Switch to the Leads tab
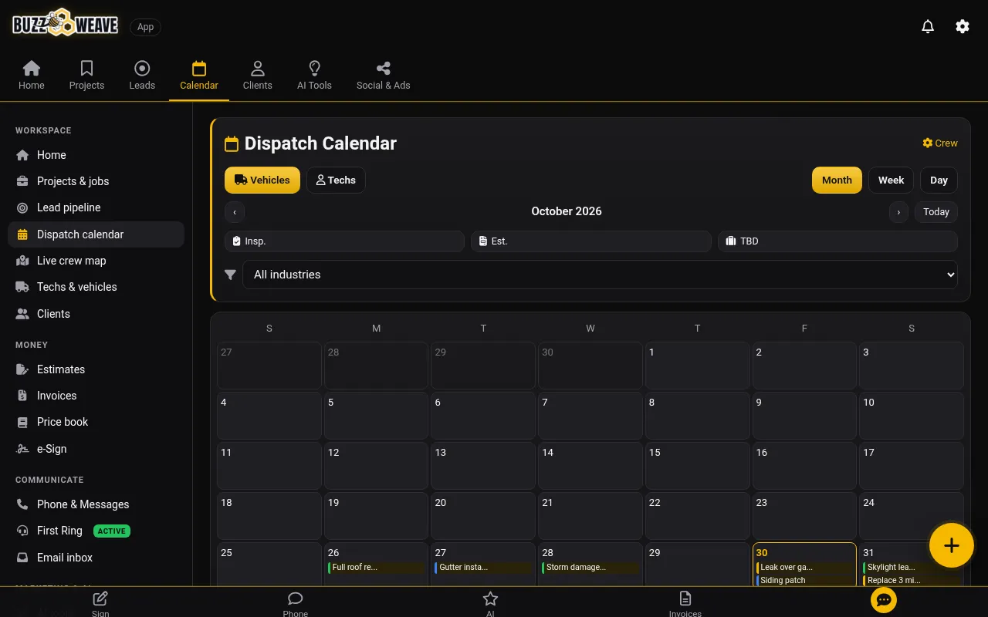Viewport: 988px width, 617px height. click(x=142, y=76)
